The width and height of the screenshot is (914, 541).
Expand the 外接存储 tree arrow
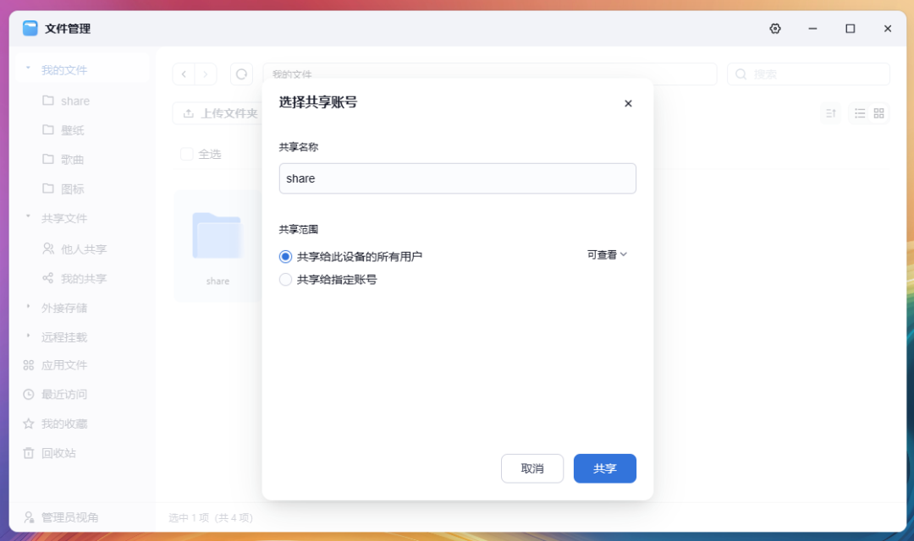tap(28, 306)
